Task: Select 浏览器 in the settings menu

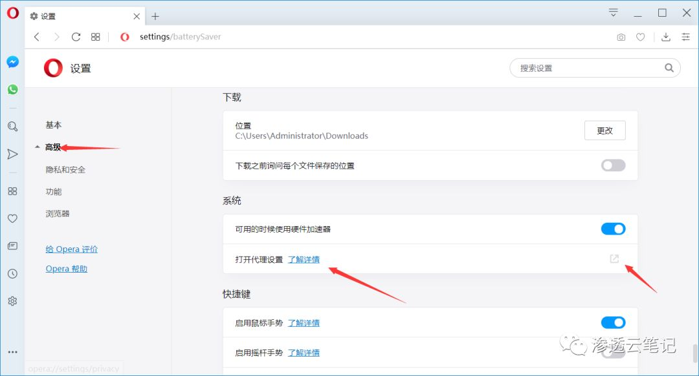Action: pyautogui.click(x=58, y=214)
